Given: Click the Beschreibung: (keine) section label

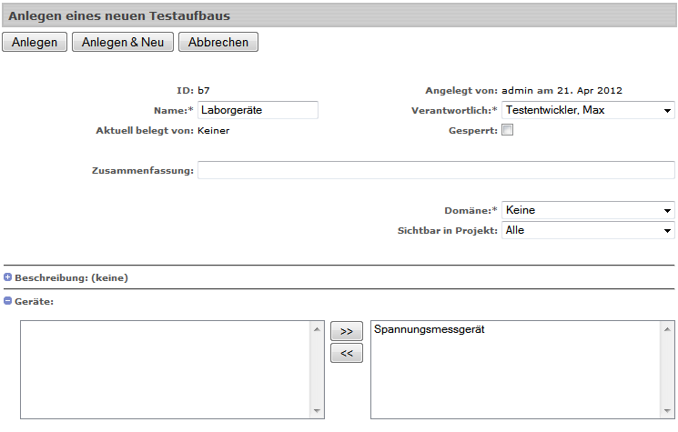Looking at the screenshot, I should click(x=71, y=278).
